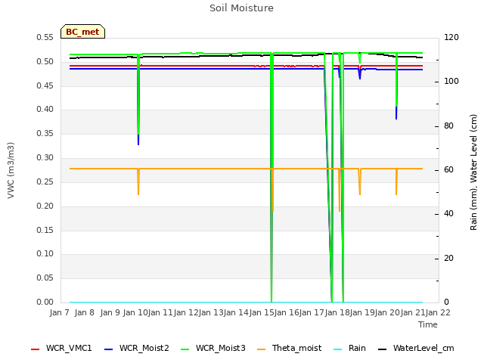Click the 0.55 left axis tick label
The width and height of the screenshot is (484, 363).
[45, 38]
